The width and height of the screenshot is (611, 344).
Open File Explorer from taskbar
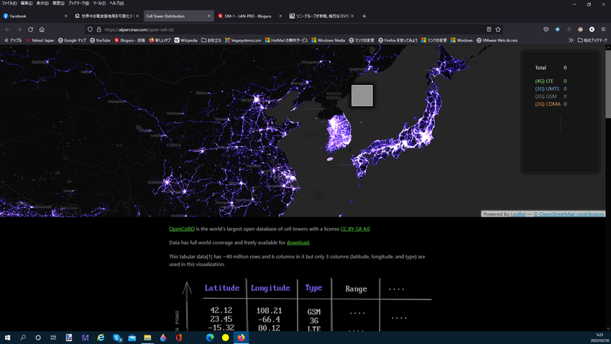click(147, 338)
